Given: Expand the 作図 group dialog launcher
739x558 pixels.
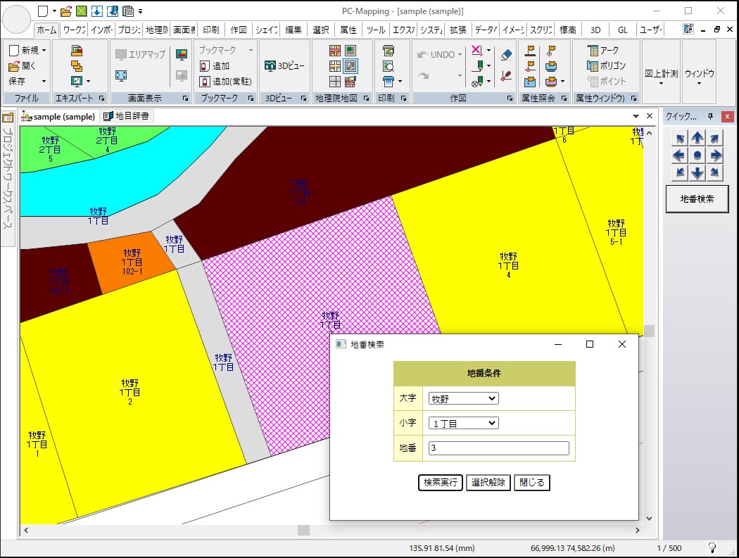Looking at the screenshot, I should tap(510, 98).
